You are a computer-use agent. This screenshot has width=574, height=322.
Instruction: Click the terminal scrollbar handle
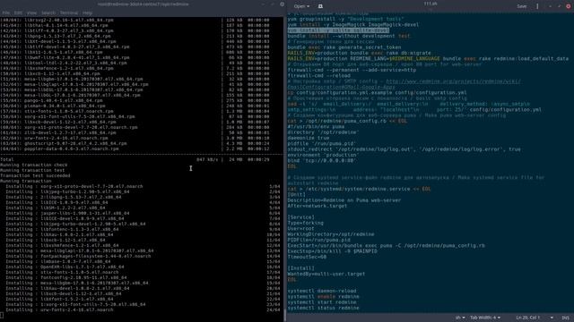tap(284, 315)
